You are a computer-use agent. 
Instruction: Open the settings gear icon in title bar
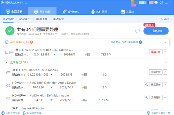(161, 2)
